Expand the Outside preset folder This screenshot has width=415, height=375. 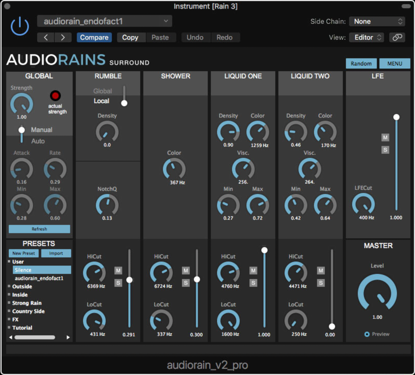click(9, 286)
